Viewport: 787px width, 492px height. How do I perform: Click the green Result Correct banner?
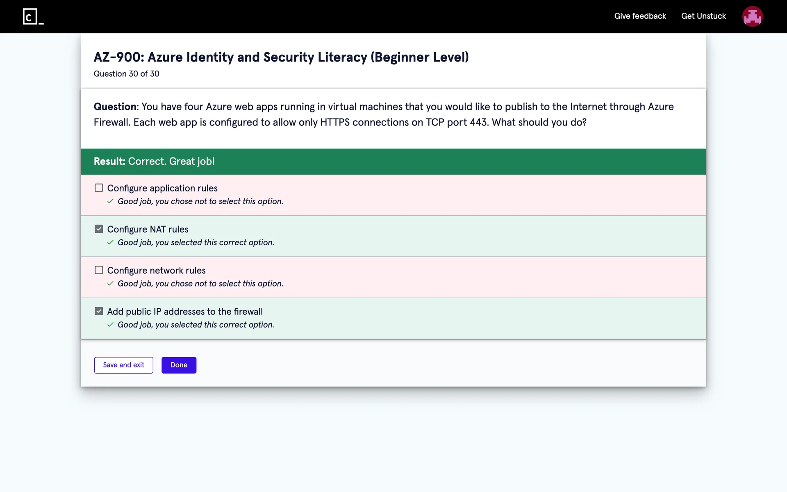pyautogui.click(x=393, y=162)
